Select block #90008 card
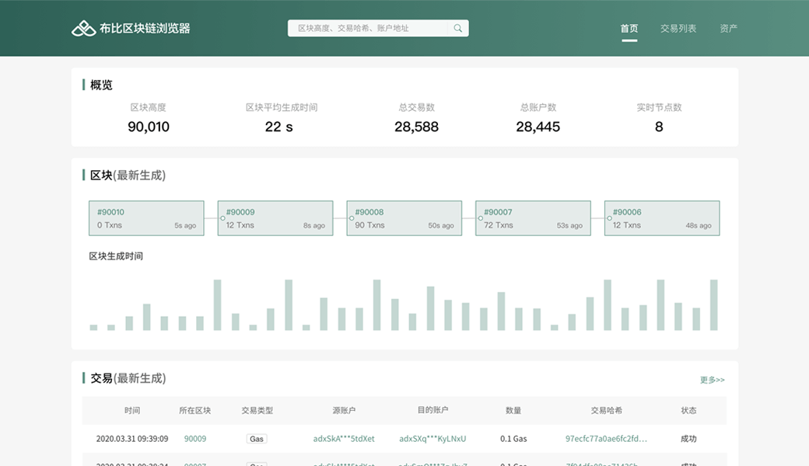The width and height of the screenshot is (809, 466). coord(404,218)
